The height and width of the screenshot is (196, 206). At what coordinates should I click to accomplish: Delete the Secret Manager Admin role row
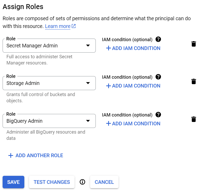[194, 44]
